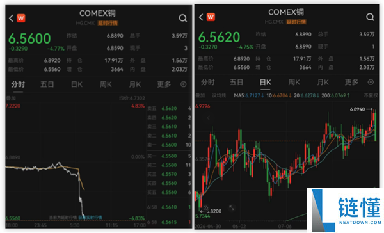Click the left chevron on the daily K chart
The height and width of the screenshot is (233, 384).
(x=208, y=118)
